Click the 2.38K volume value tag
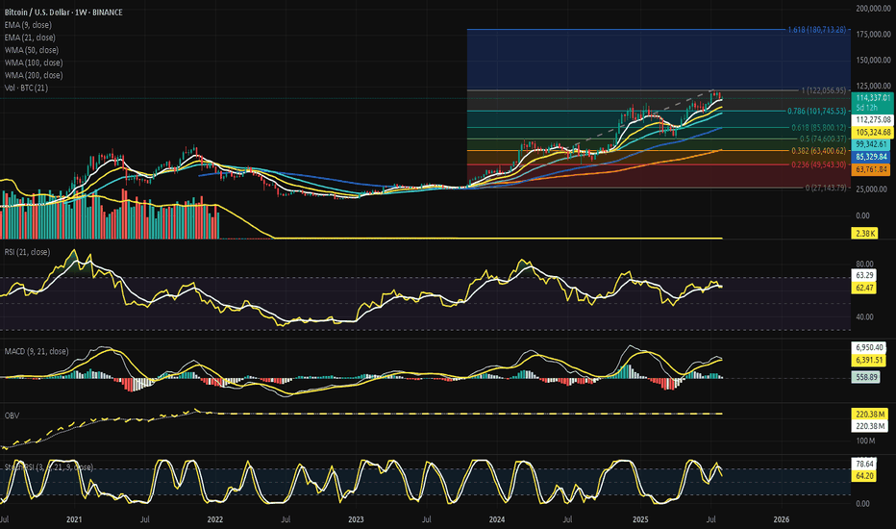 pyautogui.click(x=864, y=233)
